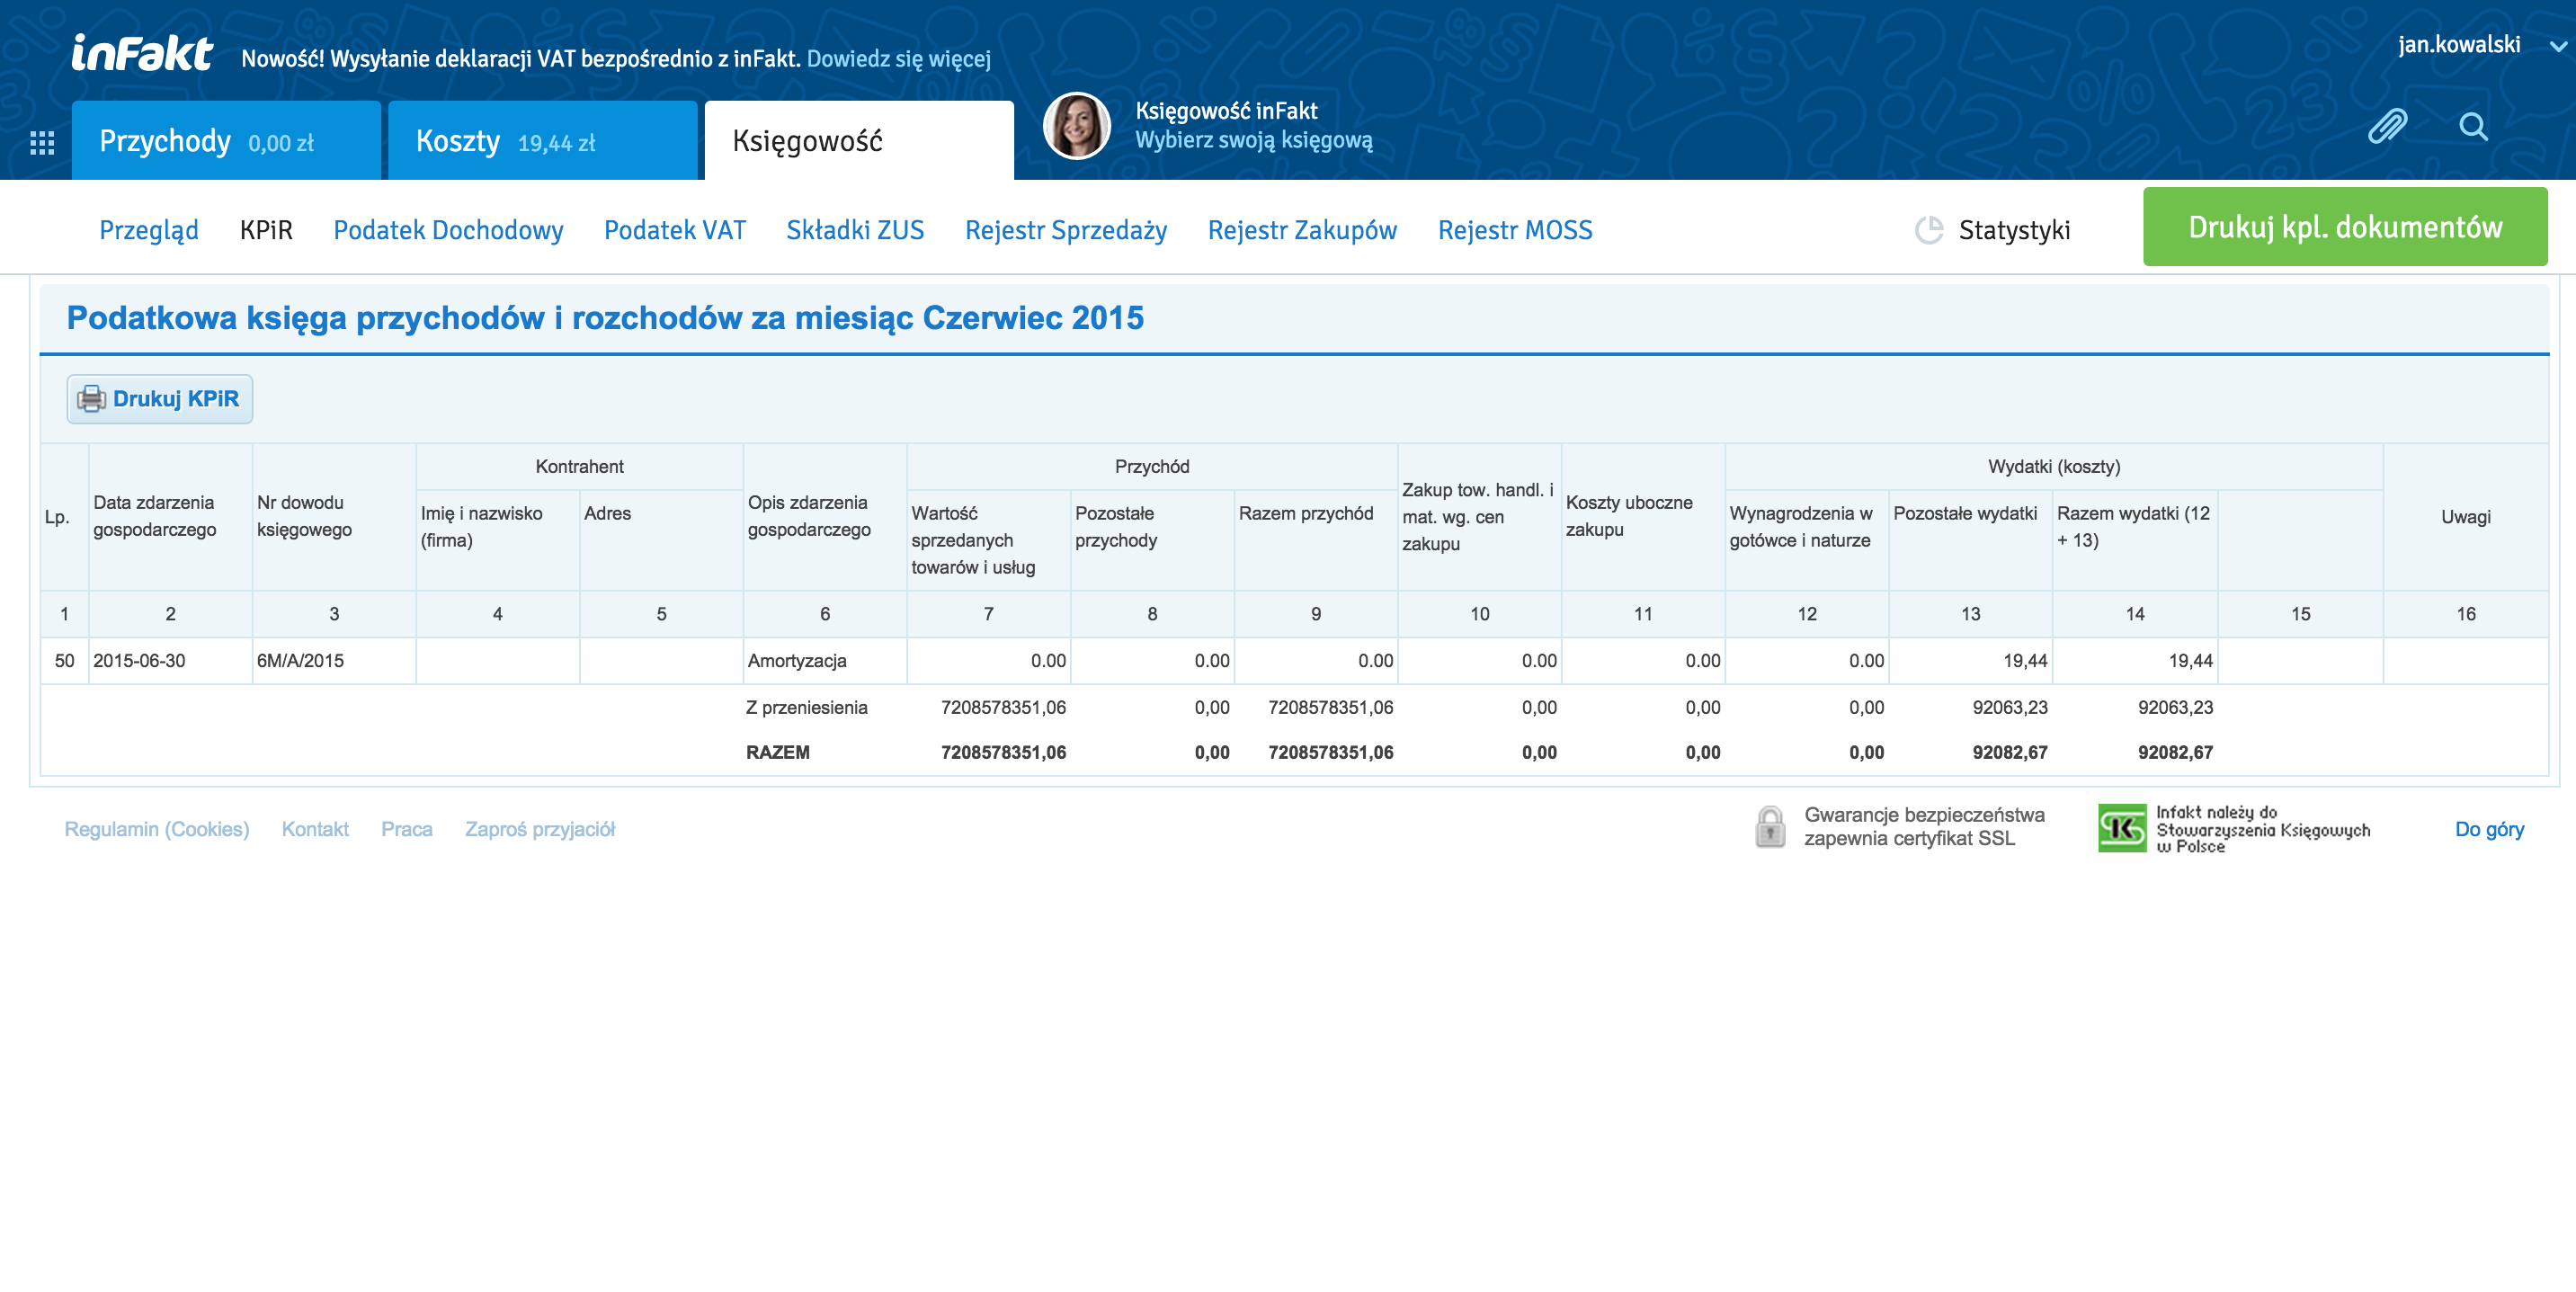Open Składki ZUS section
The width and height of the screenshot is (2576, 1292).
pos(855,230)
